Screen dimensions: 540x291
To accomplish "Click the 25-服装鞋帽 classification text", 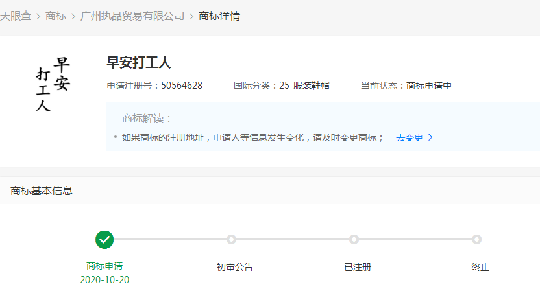I will (x=304, y=86).
